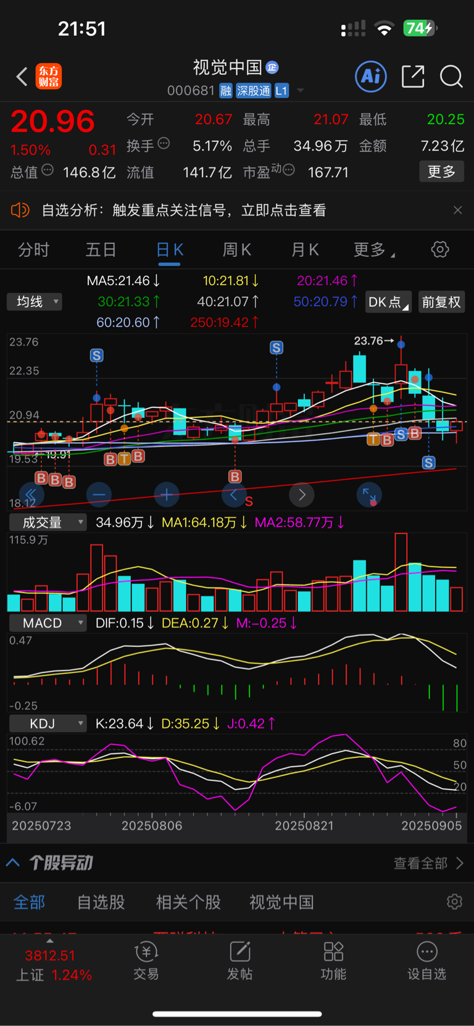Image resolution: width=474 pixels, height=1026 pixels.
Task: Tap the 20250821 date label
Action: click(304, 826)
